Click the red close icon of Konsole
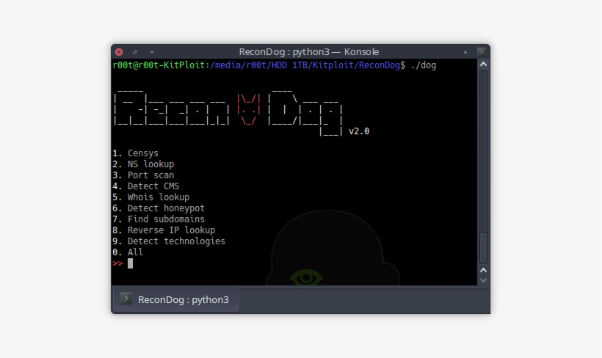The height and width of the screenshot is (358, 602). pyautogui.click(x=119, y=52)
